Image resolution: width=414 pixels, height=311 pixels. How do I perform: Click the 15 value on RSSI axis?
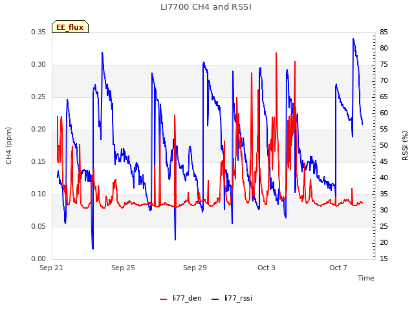[384, 259]
